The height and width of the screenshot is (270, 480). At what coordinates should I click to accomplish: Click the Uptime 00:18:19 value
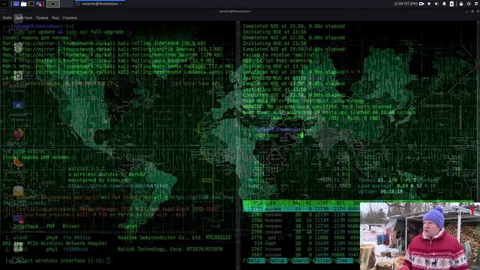point(391,192)
